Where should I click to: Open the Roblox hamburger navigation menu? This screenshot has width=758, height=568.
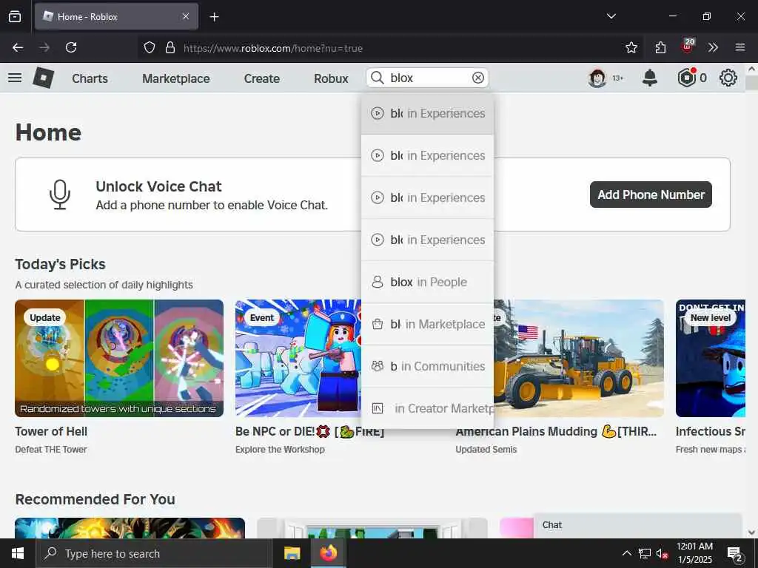click(x=15, y=78)
